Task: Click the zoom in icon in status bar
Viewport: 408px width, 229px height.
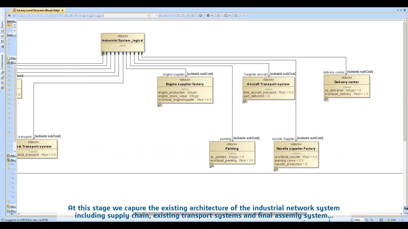Action: click(367, 220)
